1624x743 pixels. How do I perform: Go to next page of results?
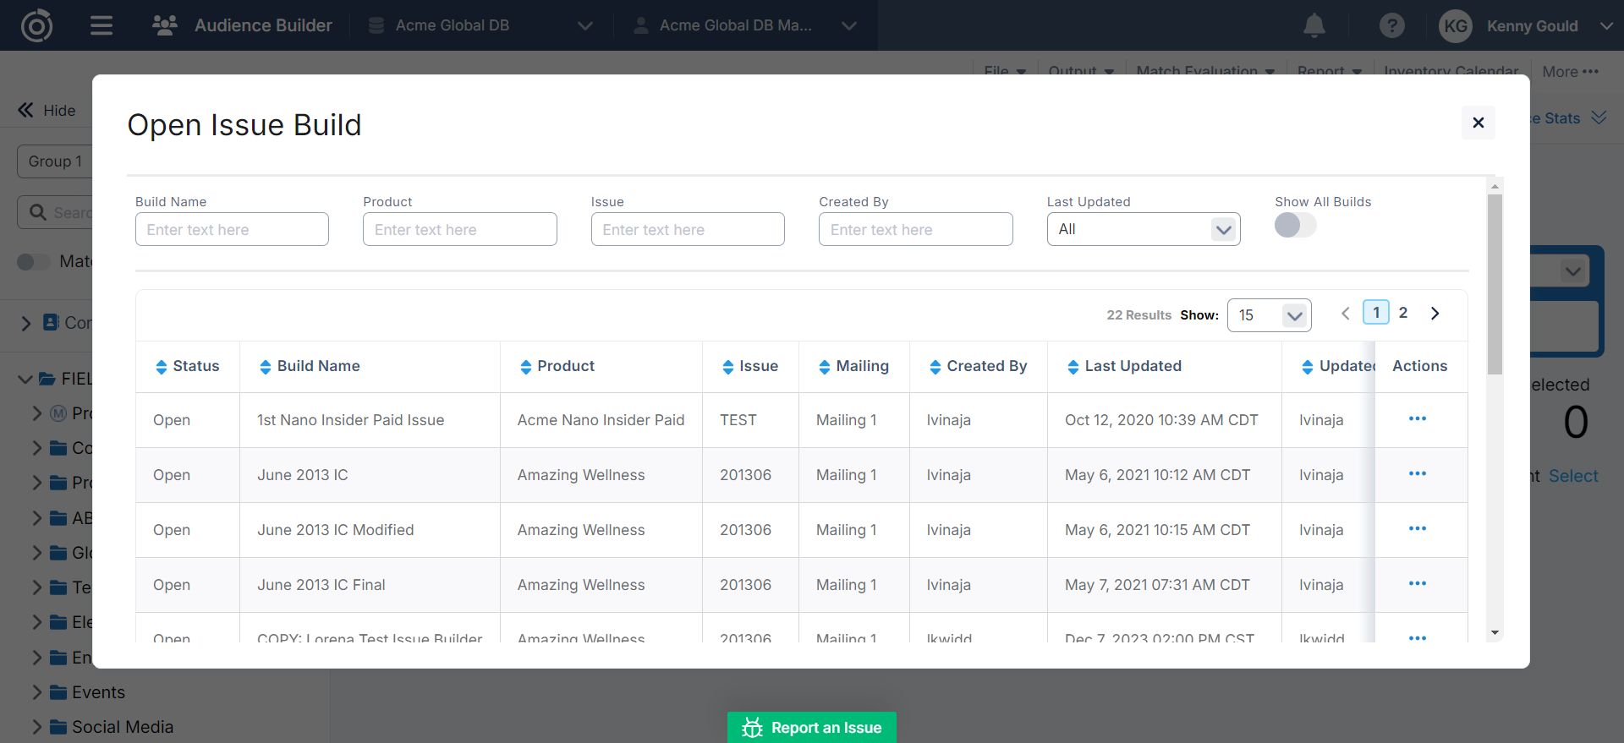1435,314
